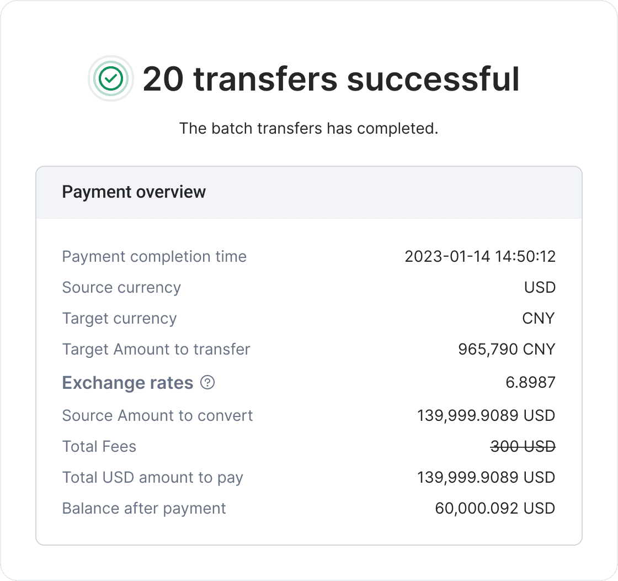Viewport: 618px width, 581px height.
Task: Select the 965,790 CNY amount
Action: pos(507,350)
